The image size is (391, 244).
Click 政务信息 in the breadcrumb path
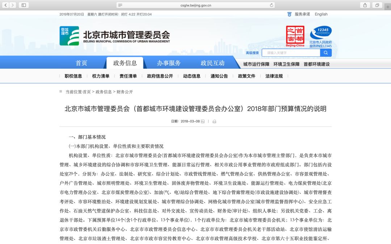[x=104, y=92]
